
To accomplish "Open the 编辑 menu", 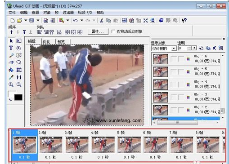I will [24, 13].
